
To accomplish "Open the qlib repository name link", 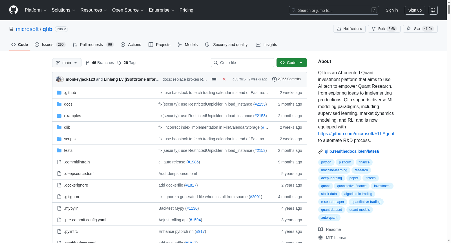I will point(47,29).
